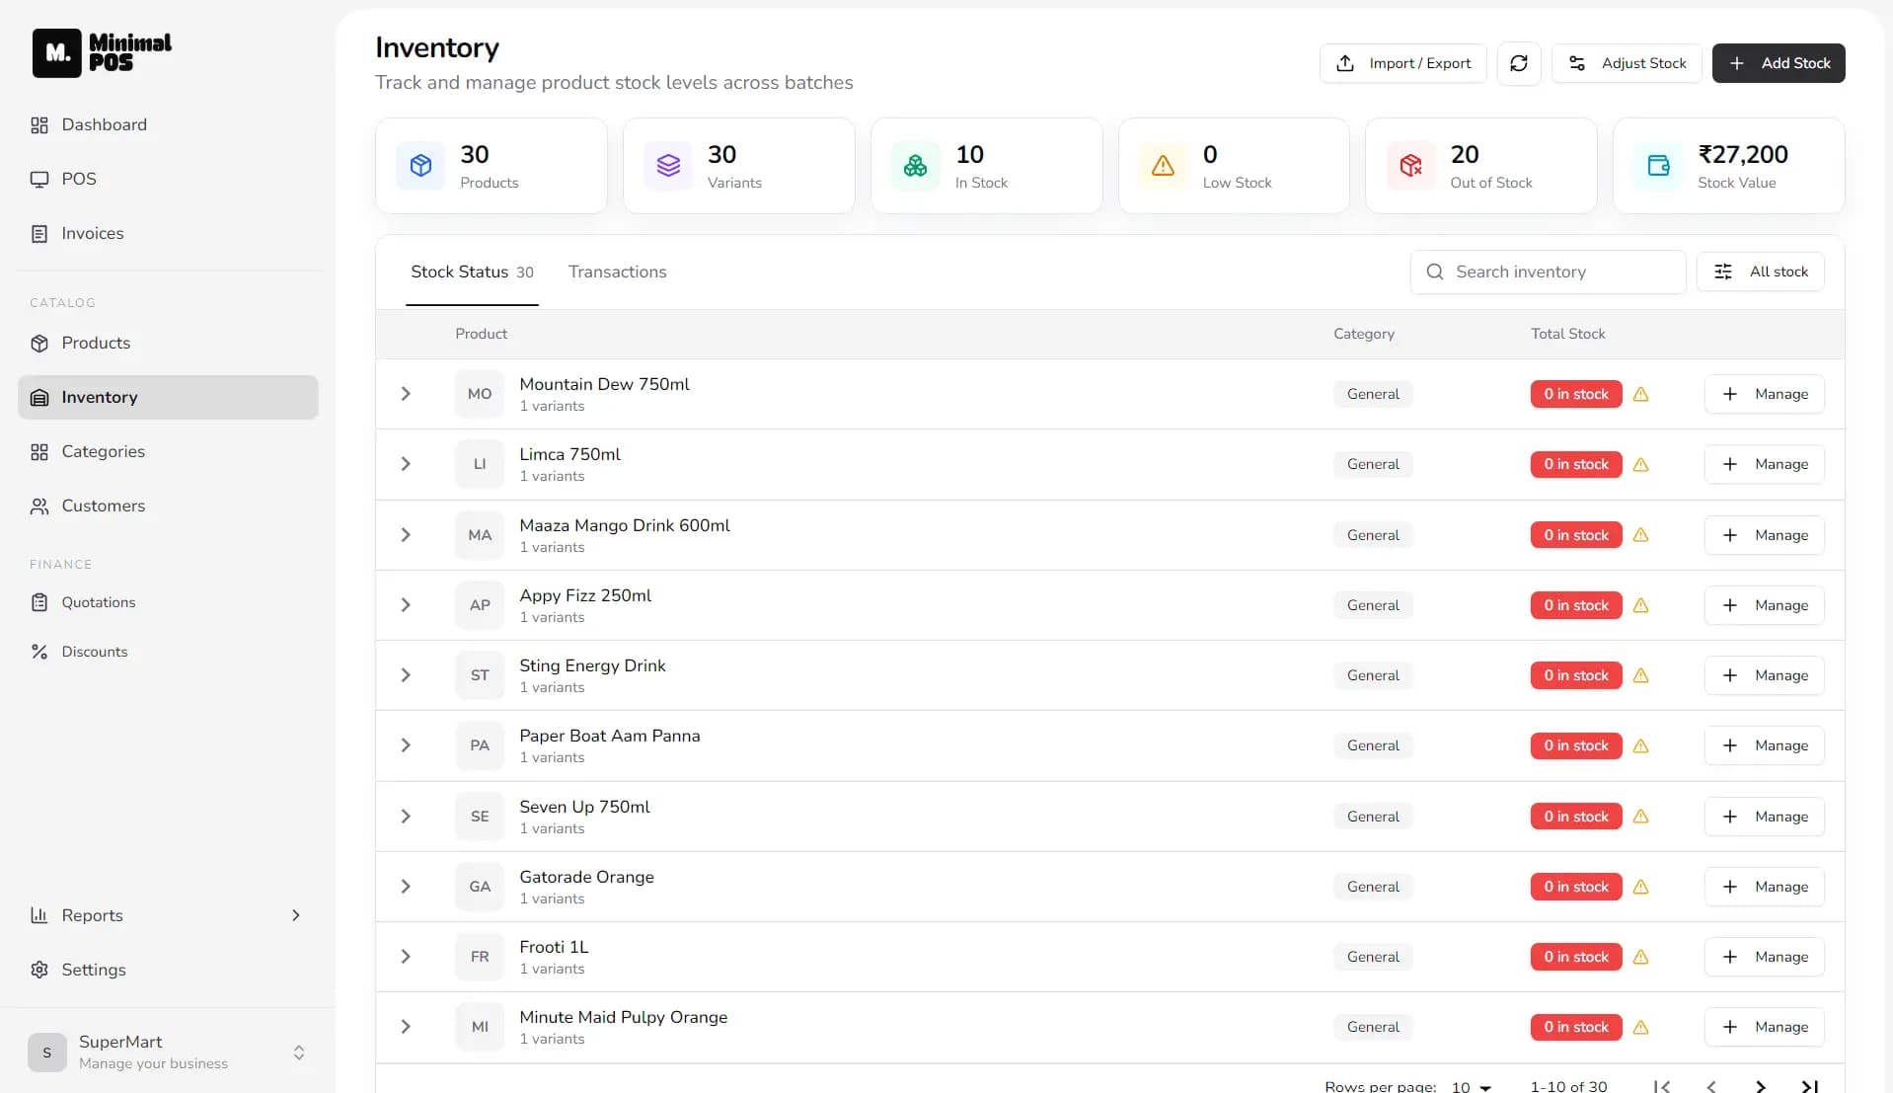Click the Mountain Dew low-stock warning icon
This screenshot has width=1893, height=1093.
tap(1640, 394)
